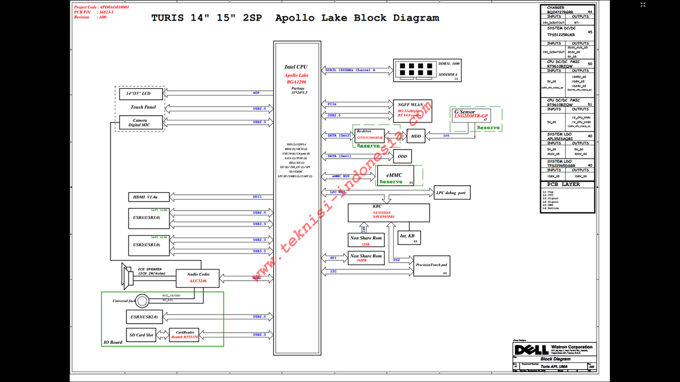Click the 'APL3523AQBI' system LDO entry
The height and width of the screenshot is (382, 680).
point(560,139)
